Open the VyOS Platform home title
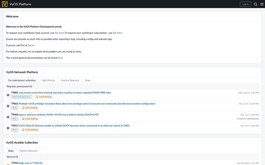 coord(20,4)
